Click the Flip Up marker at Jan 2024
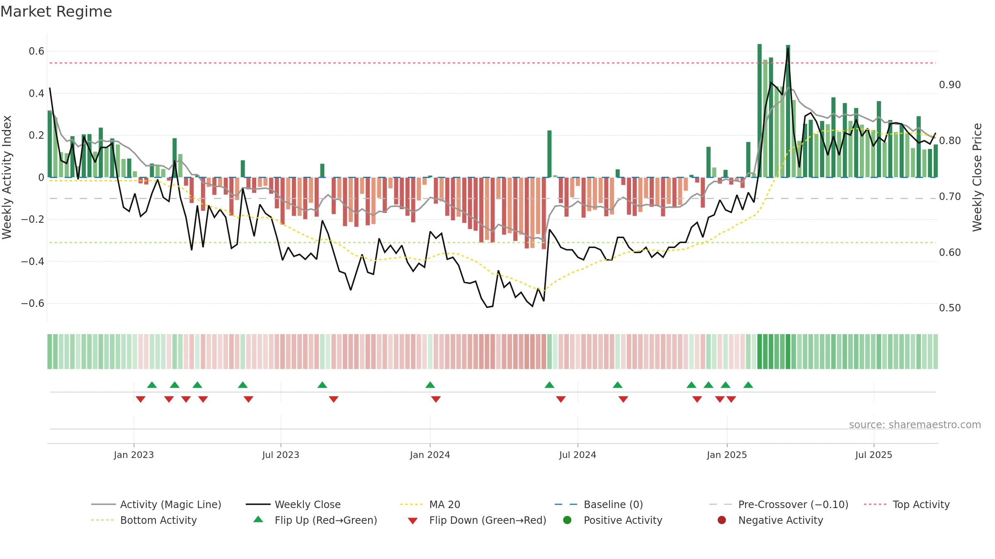The image size is (995, 559). click(430, 385)
